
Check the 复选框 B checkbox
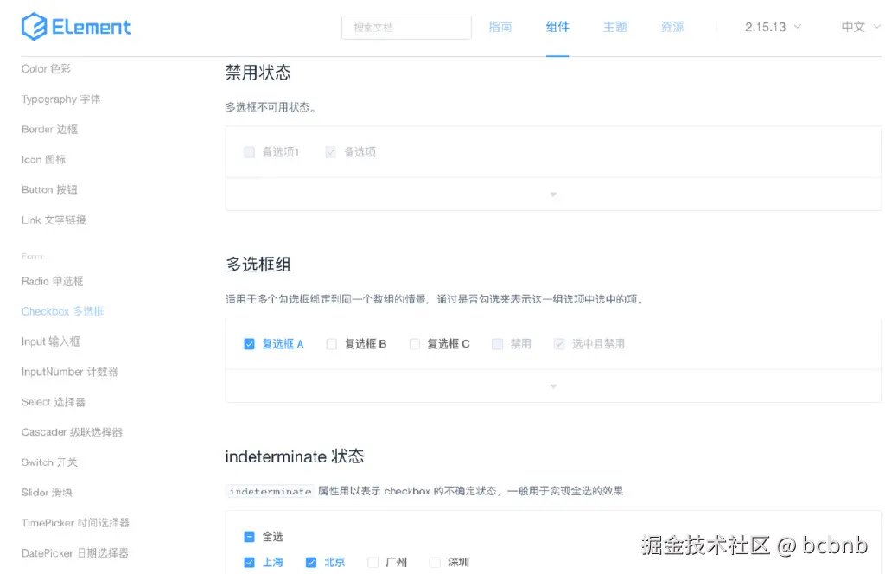pos(331,343)
